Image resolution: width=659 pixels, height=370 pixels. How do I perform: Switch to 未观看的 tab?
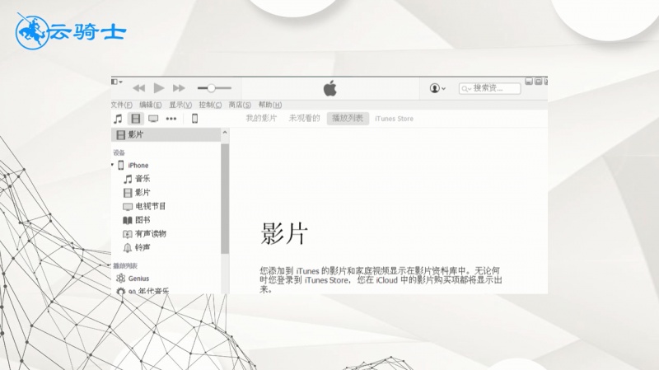pyautogui.click(x=304, y=119)
